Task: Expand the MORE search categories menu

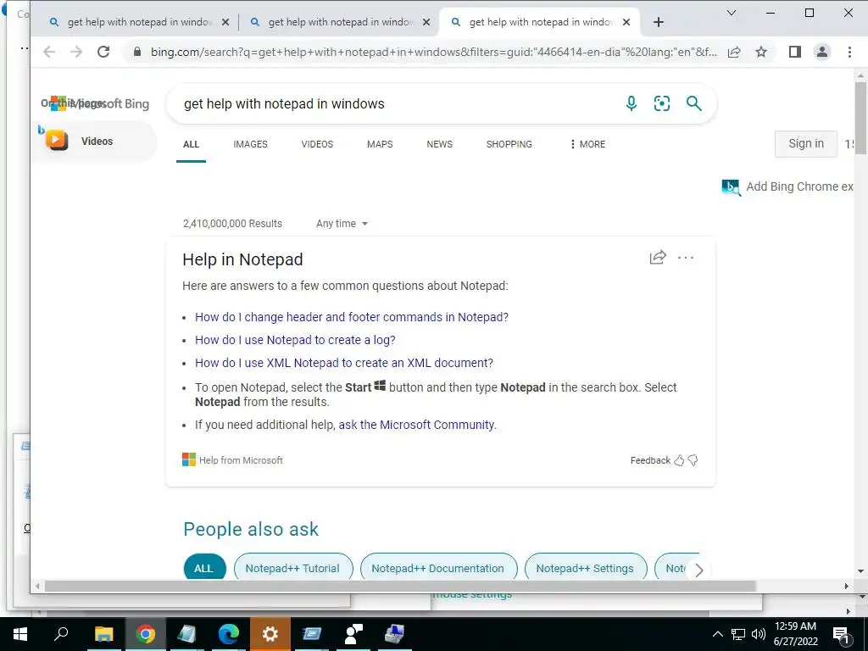Action: click(x=587, y=144)
